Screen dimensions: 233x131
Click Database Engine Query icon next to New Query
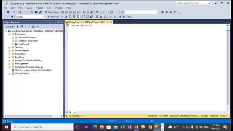pyautogui.click(x=62, y=12)
